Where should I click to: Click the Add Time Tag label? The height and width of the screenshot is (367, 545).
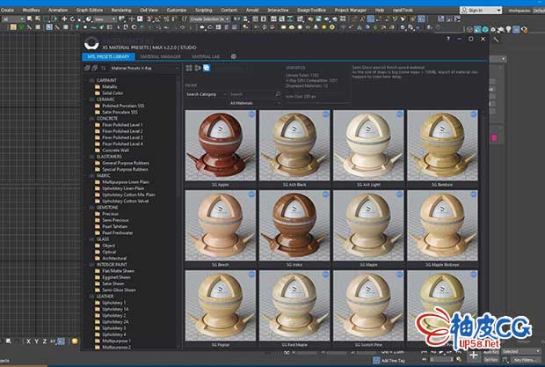[393, 361]
